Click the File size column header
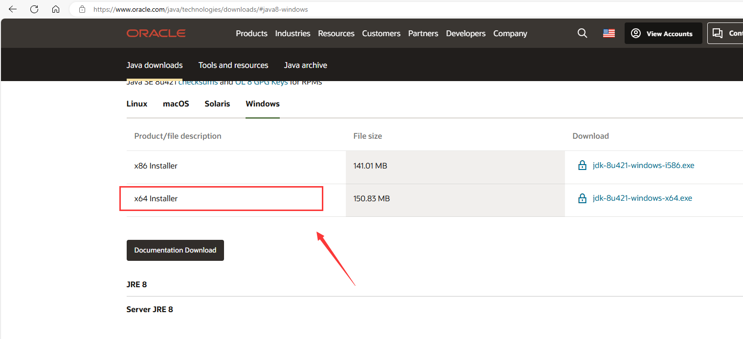This screenshot has height=339, width=743. click(368, 136)
